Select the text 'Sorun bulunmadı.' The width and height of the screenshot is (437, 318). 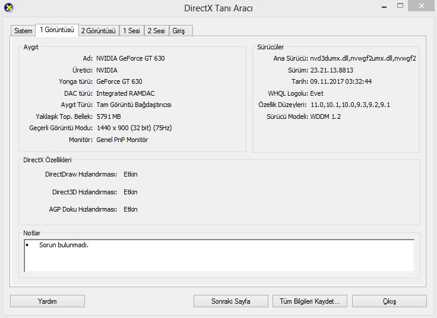(x=64, y=245)
